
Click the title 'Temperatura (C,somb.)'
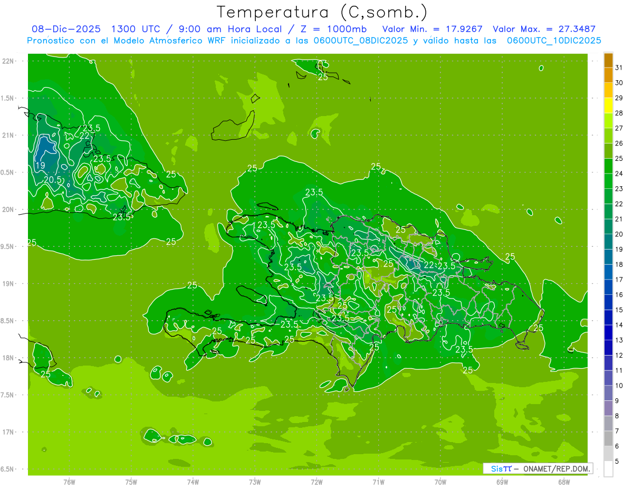coord(322,12)
